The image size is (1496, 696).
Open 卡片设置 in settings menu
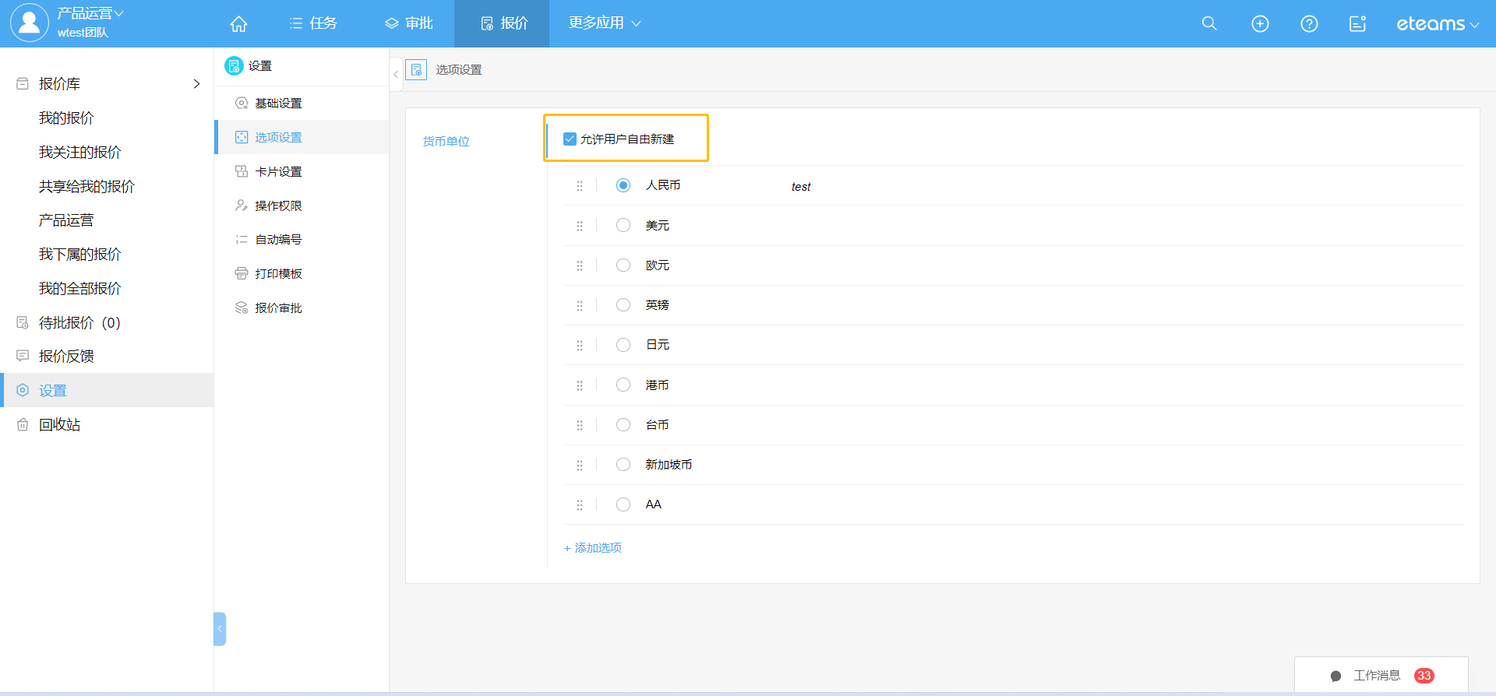(278, 172)
